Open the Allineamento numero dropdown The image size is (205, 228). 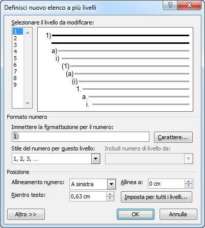[x=111, y=184]
